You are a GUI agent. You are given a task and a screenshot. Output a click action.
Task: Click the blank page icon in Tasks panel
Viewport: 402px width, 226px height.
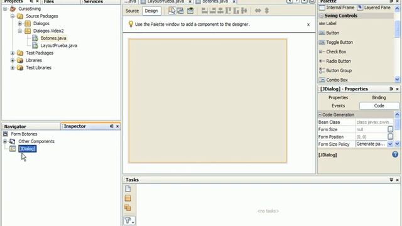click(x=128, y=189)
